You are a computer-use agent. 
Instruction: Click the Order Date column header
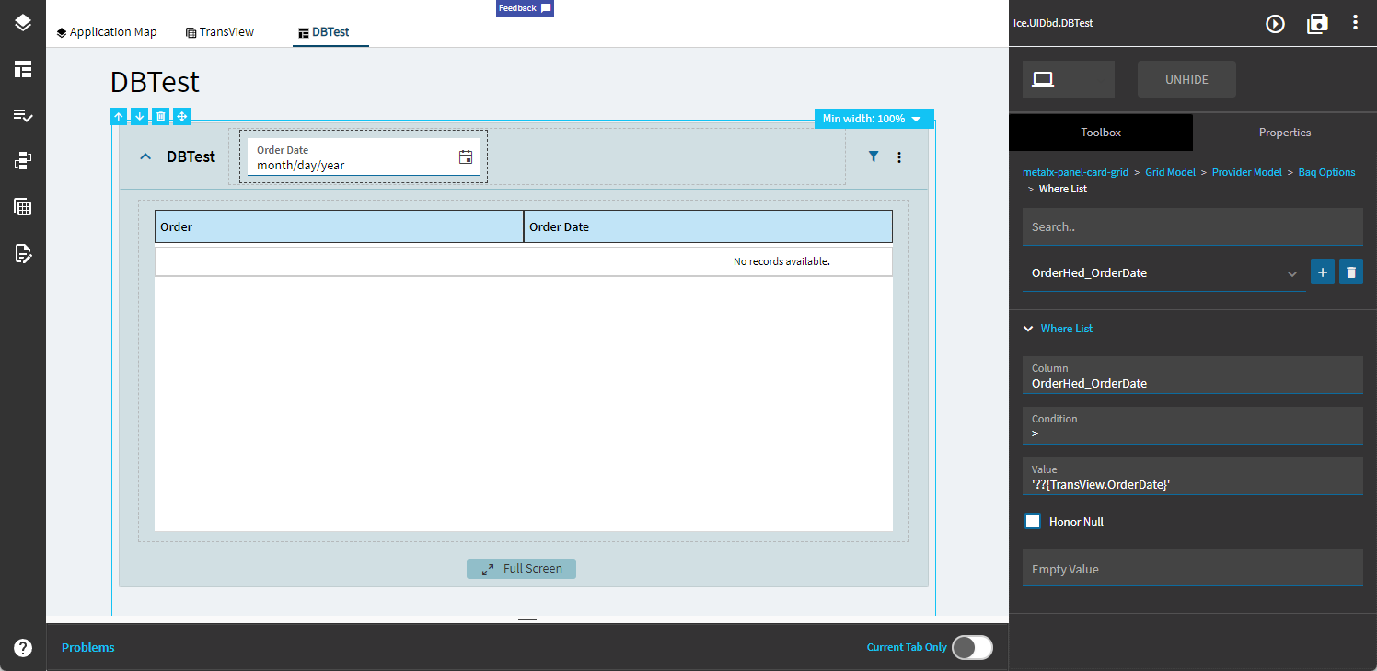point(708,226)
